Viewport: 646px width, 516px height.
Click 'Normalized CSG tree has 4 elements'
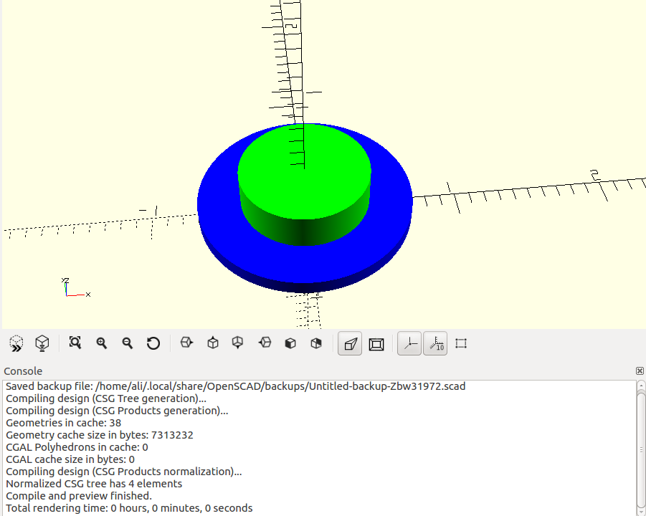click(94, 484)
